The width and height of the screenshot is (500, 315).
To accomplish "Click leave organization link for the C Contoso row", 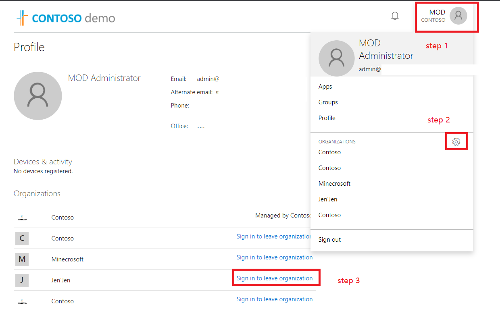I will (x=275, y=236).
